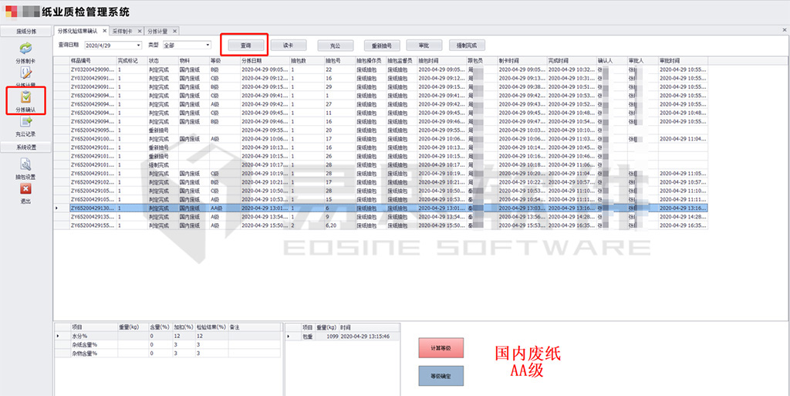Open the 类型 type dropdown
Viewport: 790px width, 396px height.
click(208, 46)
